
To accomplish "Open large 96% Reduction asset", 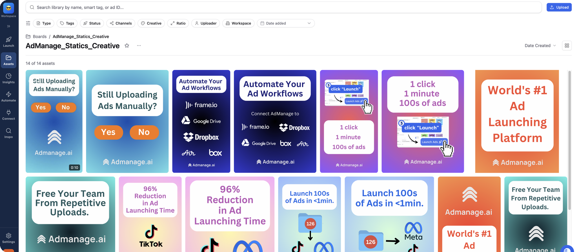I will [x=230, y=214].
